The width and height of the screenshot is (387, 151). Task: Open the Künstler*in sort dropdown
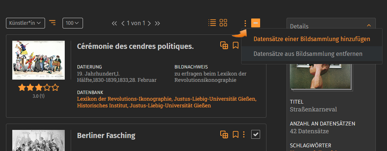click(x=25, y=23)
